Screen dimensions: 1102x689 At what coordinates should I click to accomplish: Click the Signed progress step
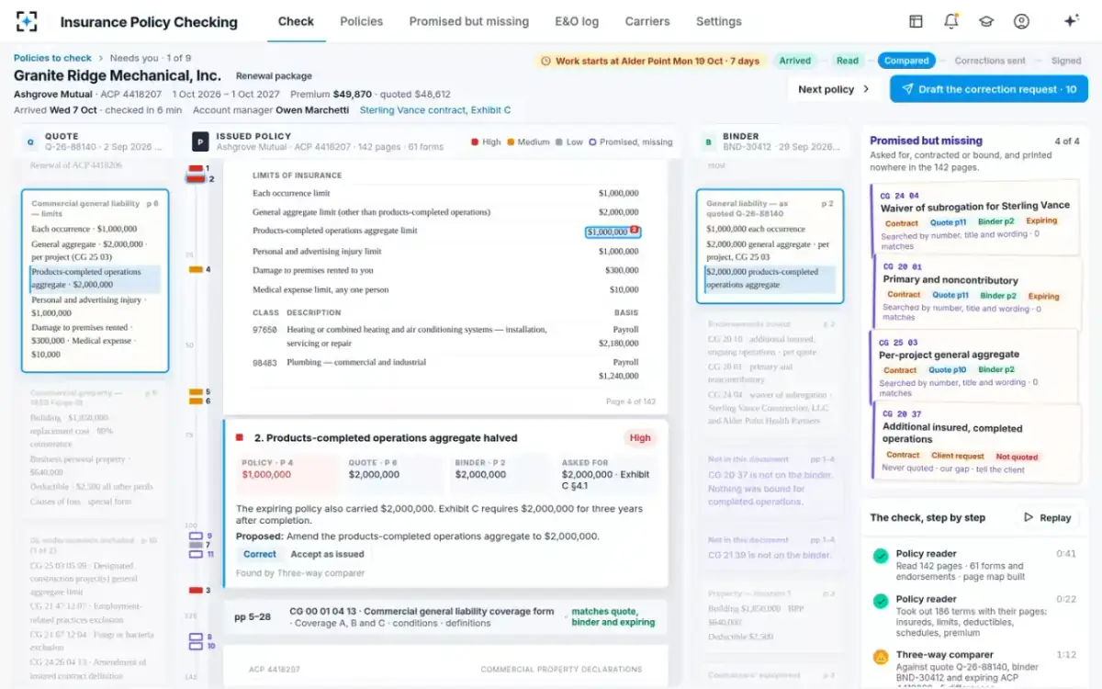click(x=1066, y=61)
